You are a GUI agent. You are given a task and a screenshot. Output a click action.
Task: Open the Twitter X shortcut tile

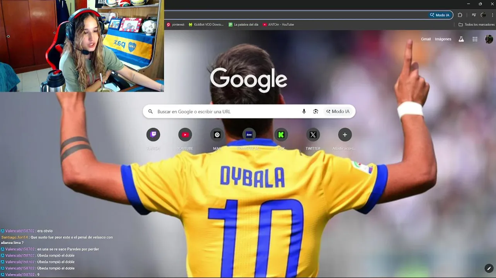[x=313, y=135]
